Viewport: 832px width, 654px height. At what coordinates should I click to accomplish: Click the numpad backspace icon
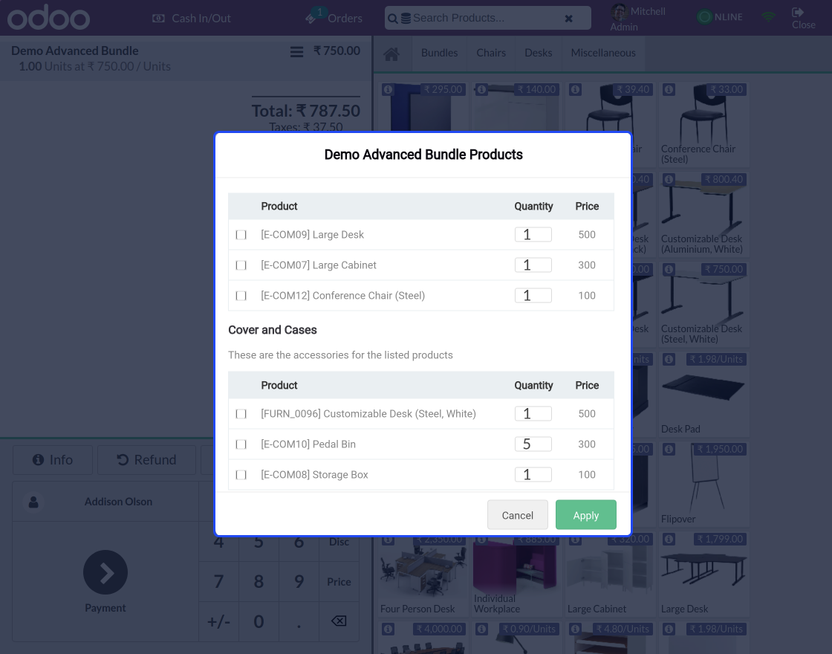click(339, 621)
